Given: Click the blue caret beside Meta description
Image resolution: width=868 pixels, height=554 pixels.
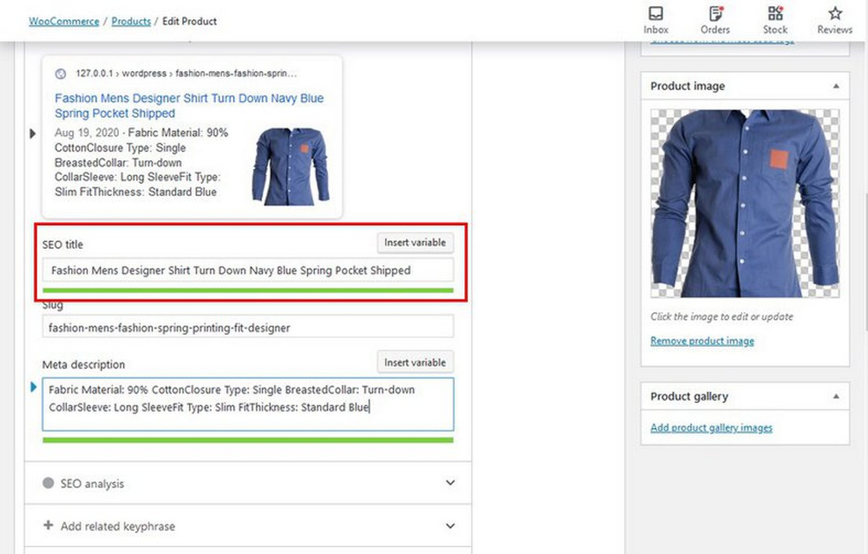Looking at the screenshot, I should point(33,387).
